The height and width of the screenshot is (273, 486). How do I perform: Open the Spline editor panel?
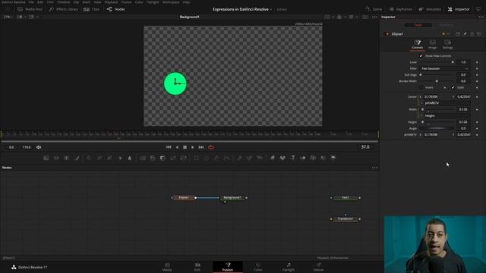coord(374,9)
